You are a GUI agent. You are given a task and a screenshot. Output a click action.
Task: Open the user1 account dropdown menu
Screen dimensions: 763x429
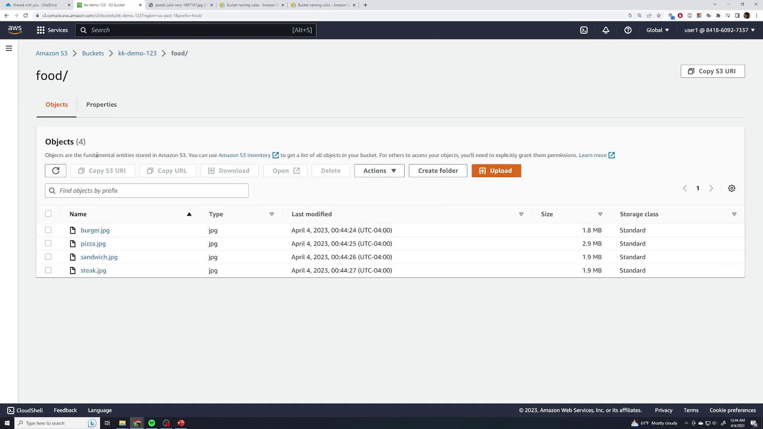click(x=719, y=30)
